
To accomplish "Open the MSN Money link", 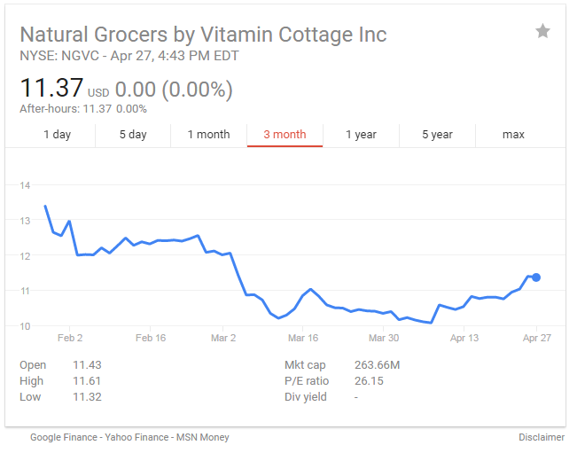I will point(203,437).
